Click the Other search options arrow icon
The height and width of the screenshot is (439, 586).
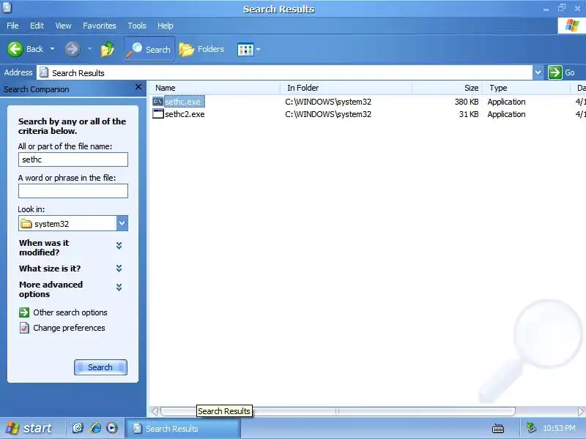point(24,312)
